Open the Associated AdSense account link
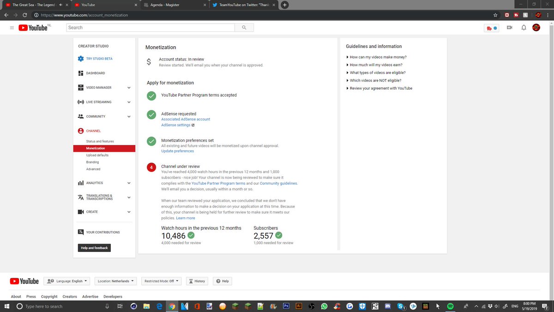This screenshot has height=312, width=554. point(186,119)
